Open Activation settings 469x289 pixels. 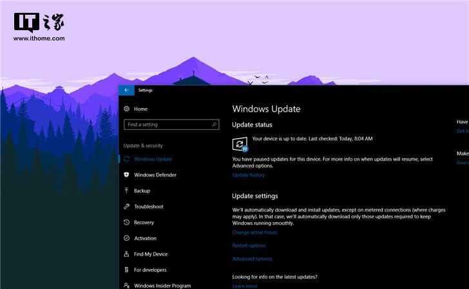145,238
